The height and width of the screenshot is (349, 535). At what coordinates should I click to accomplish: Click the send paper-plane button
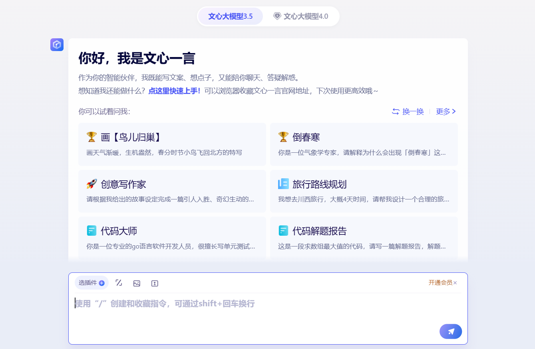click(x=451, y=331)
